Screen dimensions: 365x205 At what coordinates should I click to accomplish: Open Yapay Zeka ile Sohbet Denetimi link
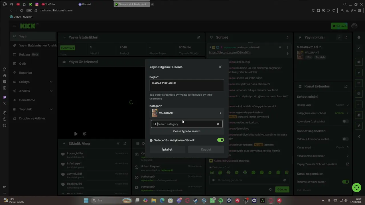pyautogui.click(x=323, y=164)
